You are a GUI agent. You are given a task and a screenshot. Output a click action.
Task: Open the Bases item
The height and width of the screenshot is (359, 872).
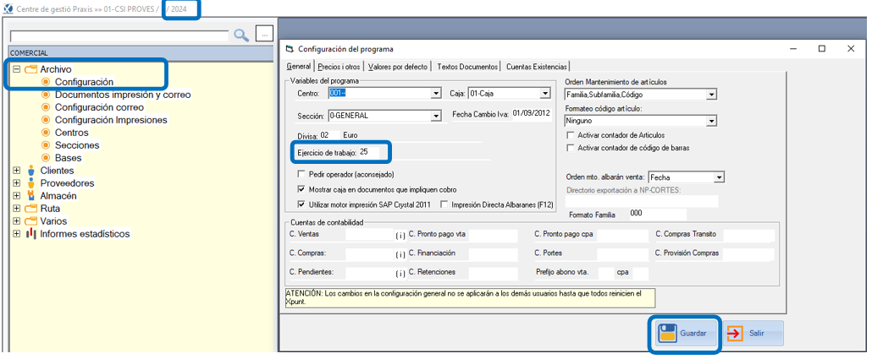67,158
